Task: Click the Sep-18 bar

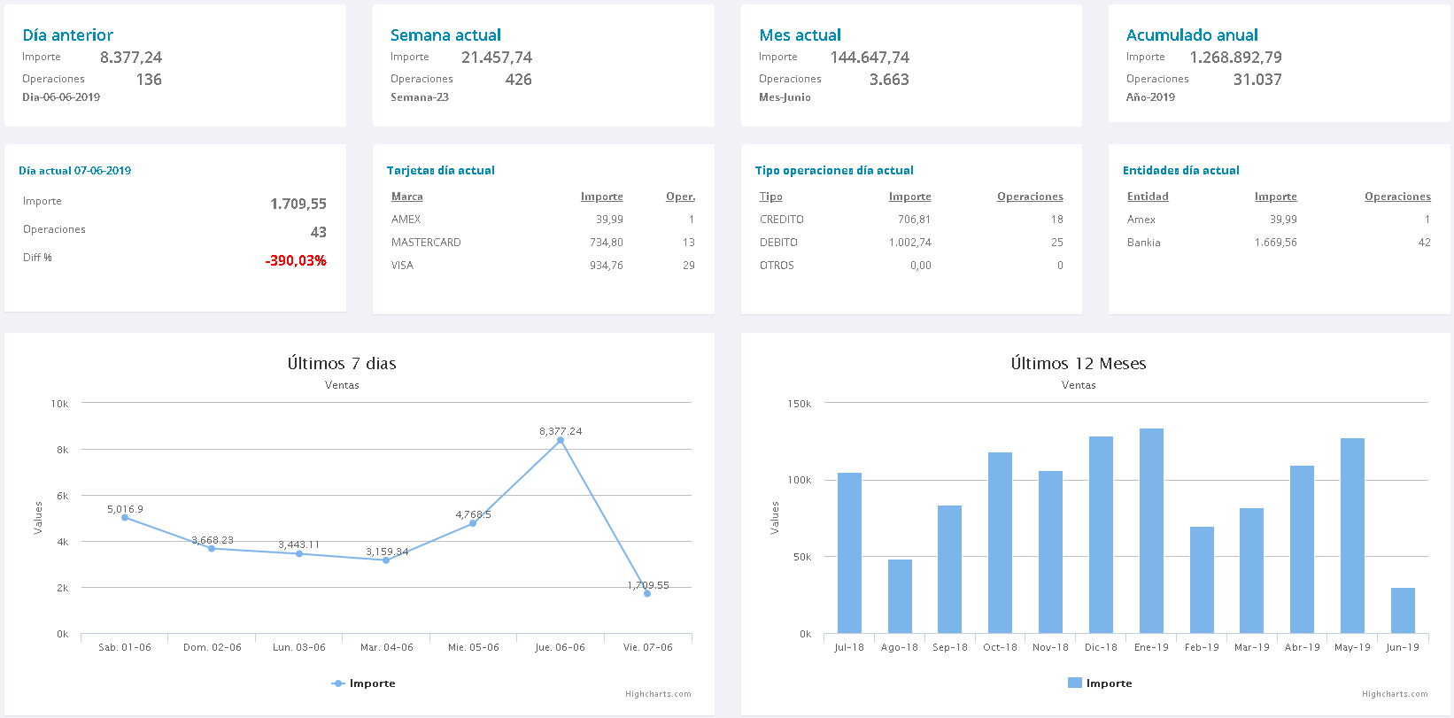Action: 950,569
